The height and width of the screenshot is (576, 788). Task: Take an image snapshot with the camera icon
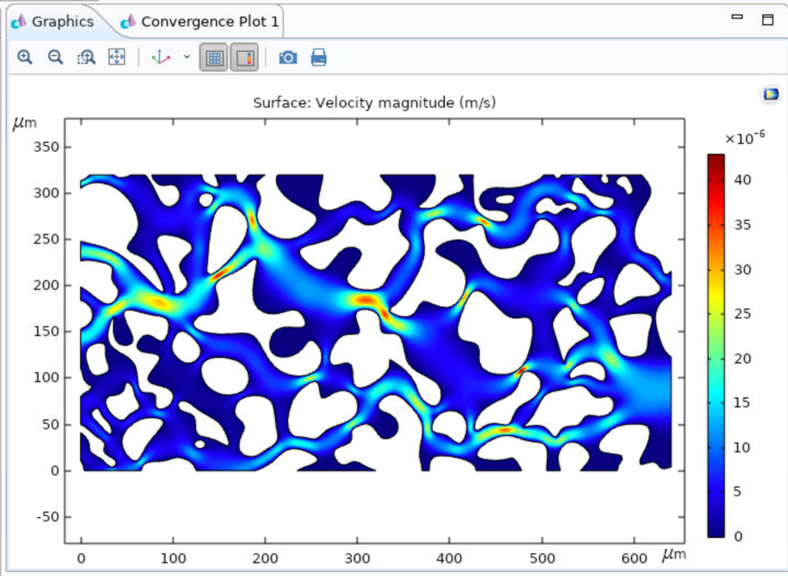pyautogui.click(x=287, y=57)
